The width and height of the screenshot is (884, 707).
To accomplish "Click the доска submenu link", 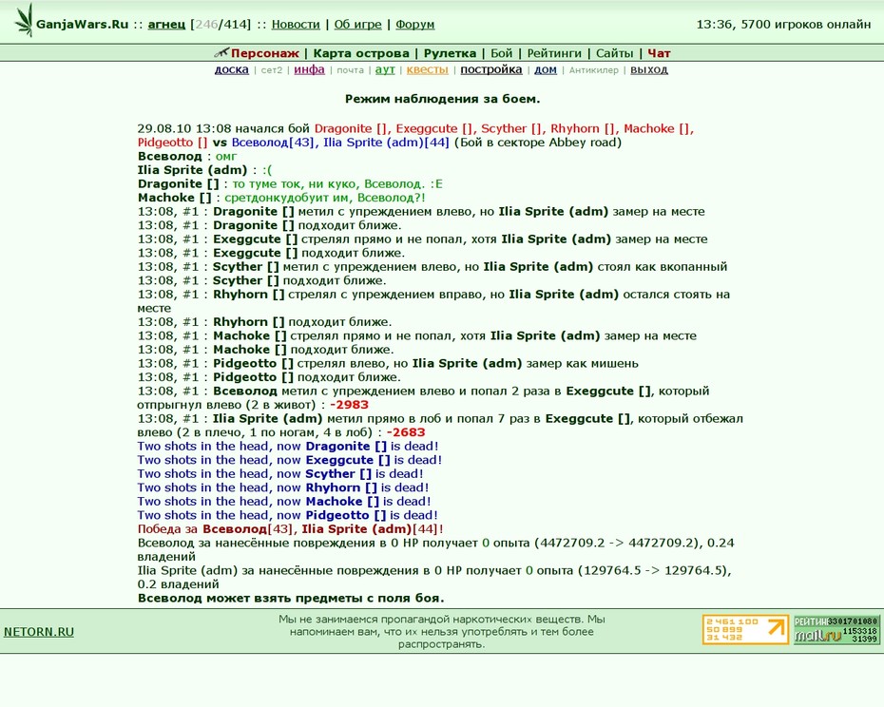I will [232, 69].
